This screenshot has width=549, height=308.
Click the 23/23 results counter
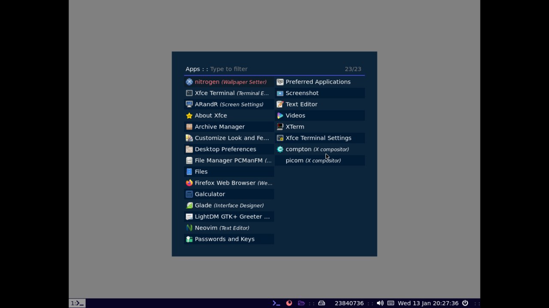pyautogui.click(x=353, y=69)
